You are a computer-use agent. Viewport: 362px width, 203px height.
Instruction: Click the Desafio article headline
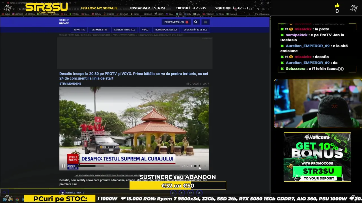pos(133,76)
